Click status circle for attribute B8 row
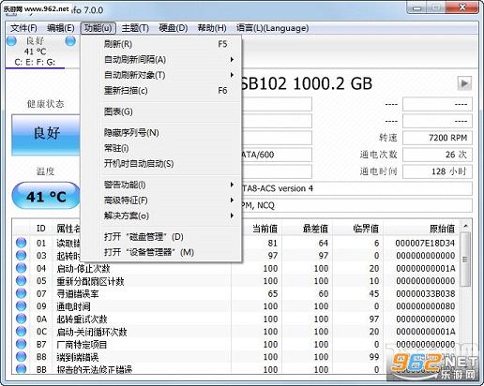 (21, 357)
